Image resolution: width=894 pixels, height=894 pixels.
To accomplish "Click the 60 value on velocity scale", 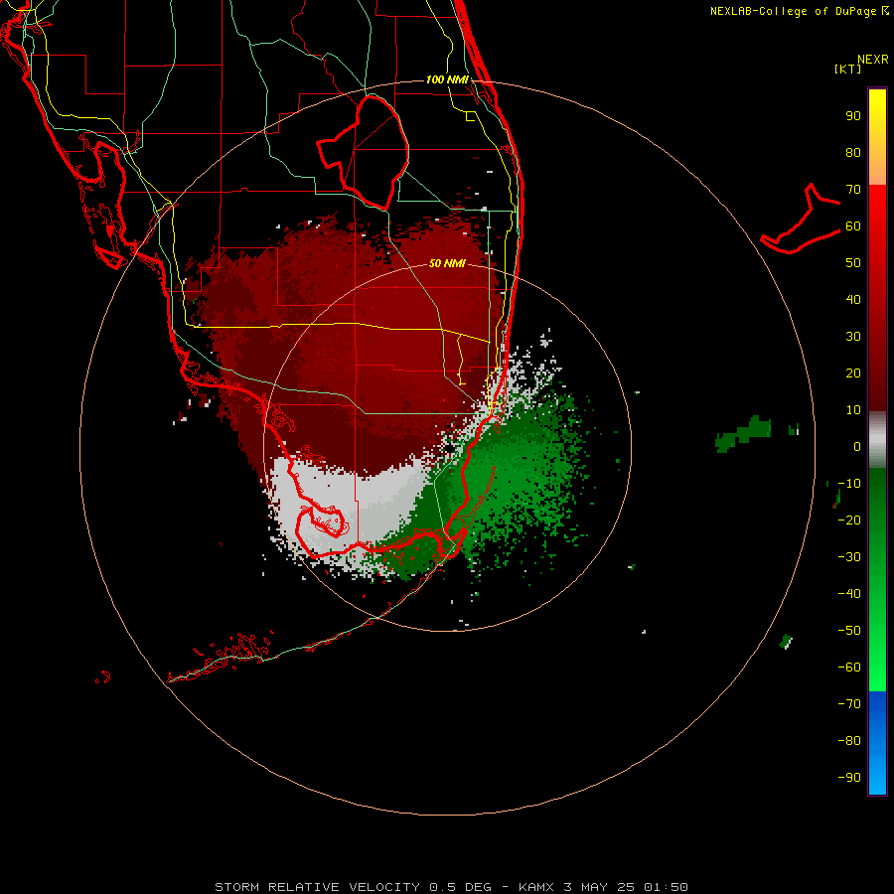I will (x=853, y=226).
